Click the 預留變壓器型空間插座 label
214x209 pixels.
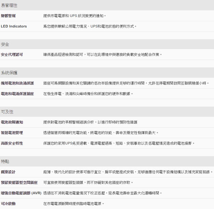[19, 182]
